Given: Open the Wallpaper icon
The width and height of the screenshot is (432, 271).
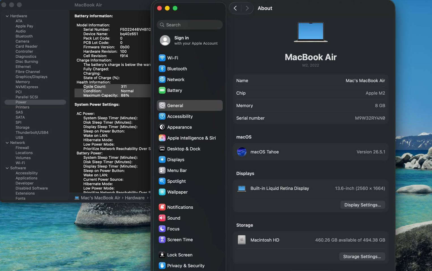Looking at the screenshot, I should click(x=162, y=192).
